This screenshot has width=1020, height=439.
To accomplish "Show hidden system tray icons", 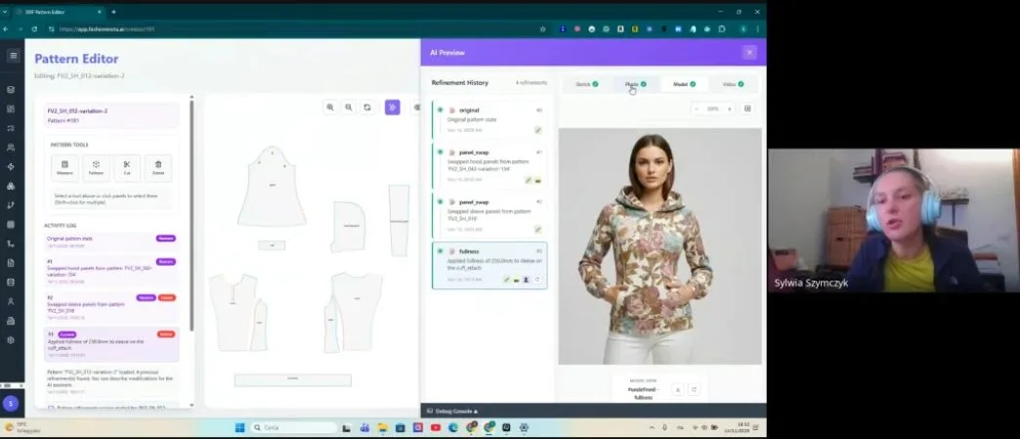I will pos(652,427).
